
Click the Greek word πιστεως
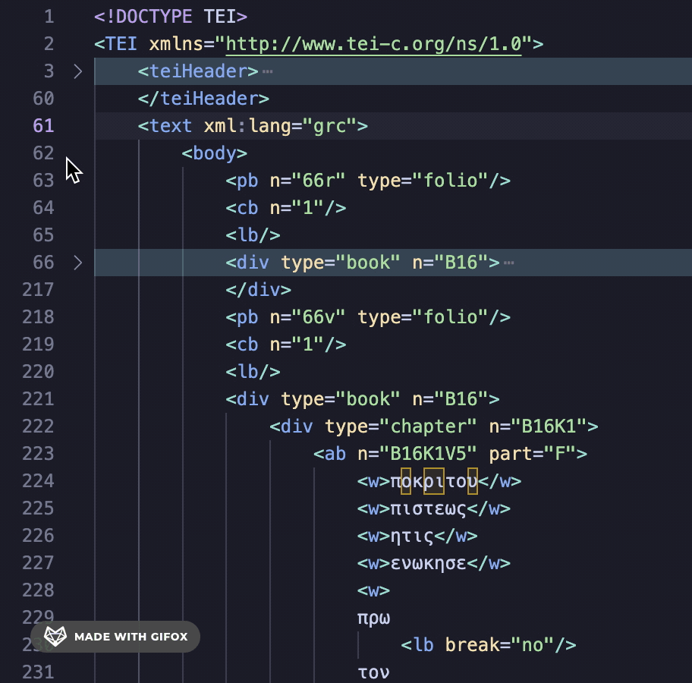pos(428,508)
